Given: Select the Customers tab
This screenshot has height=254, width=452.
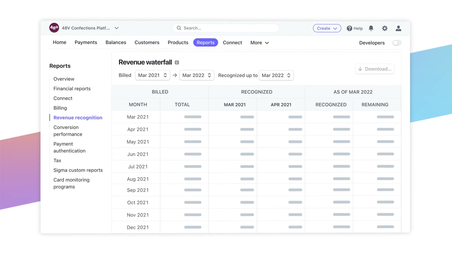Looking at the screenshot, I should pyautogui.click(x=147, y=43).
